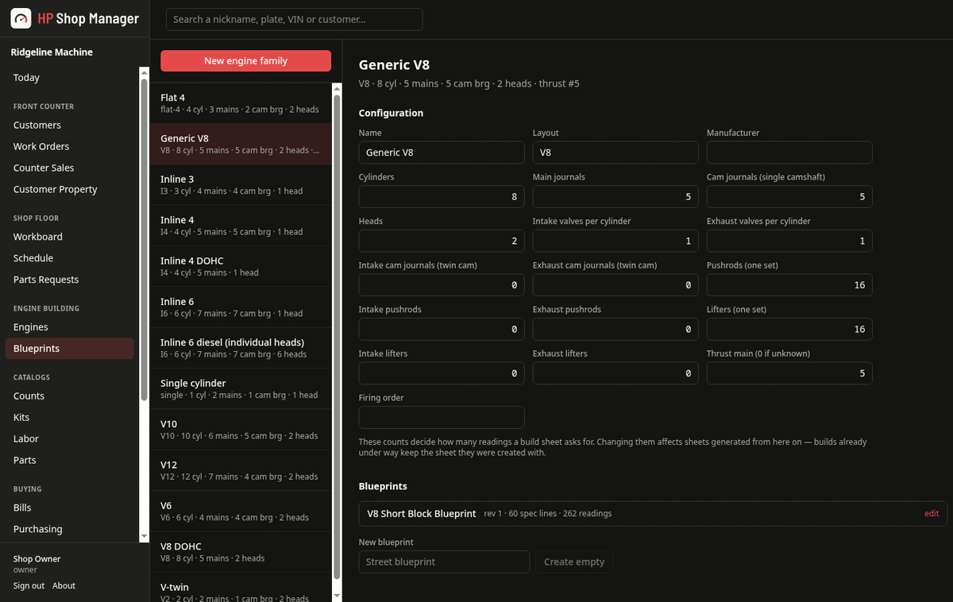Click the Name field containing Generic V8

(x=442, y=152)
